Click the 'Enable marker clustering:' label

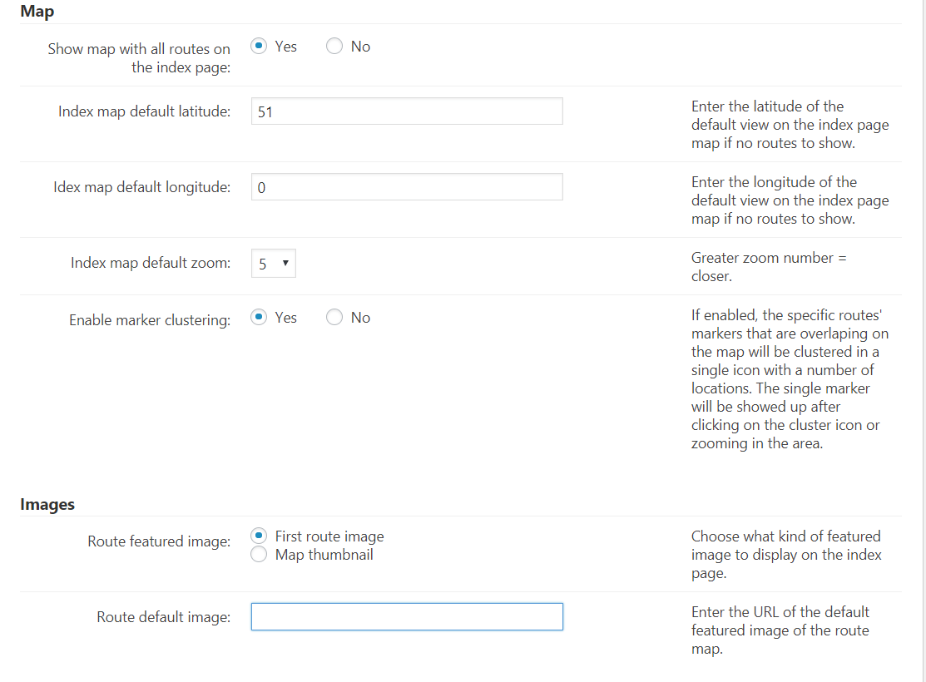tap(150, 320)
